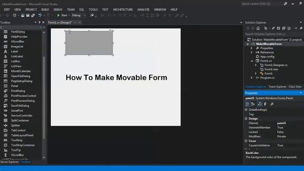
Task: Switch to the Class View tab
Action: [x=295, y=86]
